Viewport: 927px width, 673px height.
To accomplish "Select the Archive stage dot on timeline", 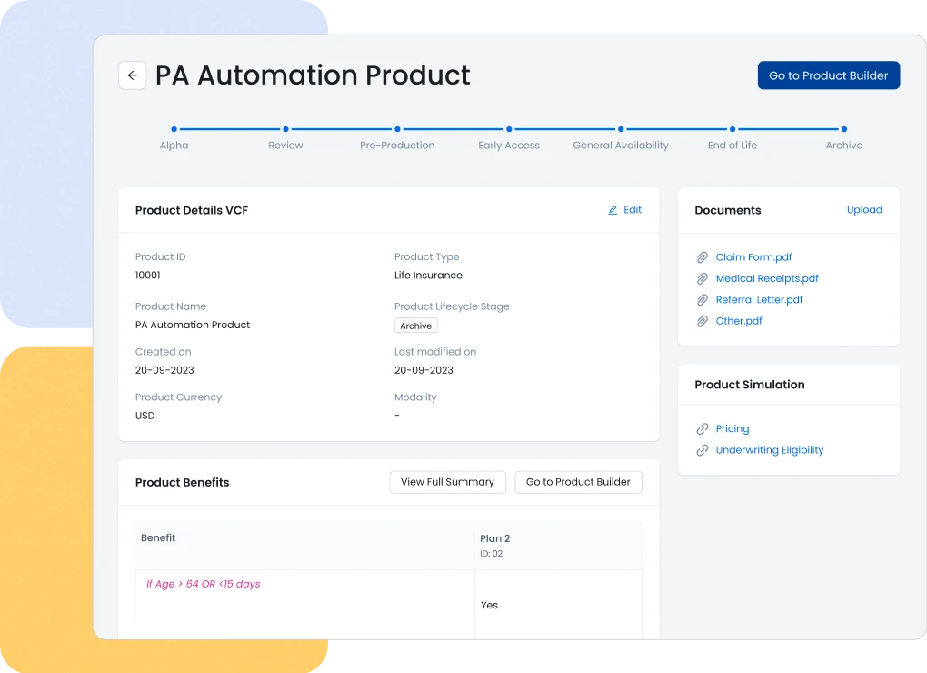I will 844,129.
